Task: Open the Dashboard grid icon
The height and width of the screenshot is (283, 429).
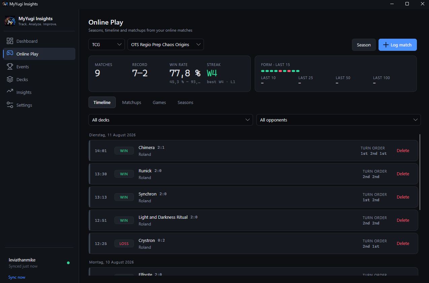Action: 10,41
